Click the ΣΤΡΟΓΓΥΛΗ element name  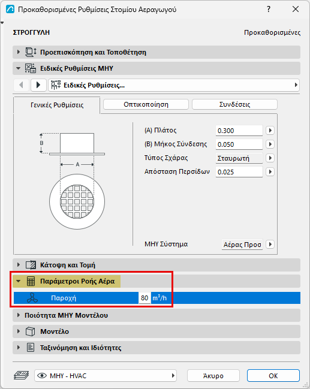pyautogui.click(x=31, y=32)
